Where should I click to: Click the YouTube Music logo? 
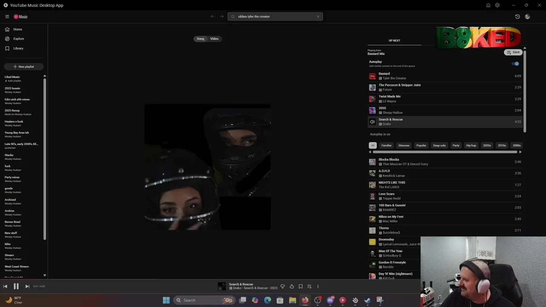point(20,17)
